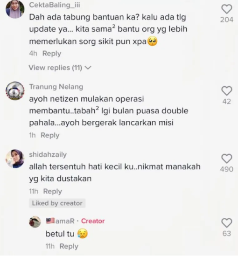This screenshot has width=238, height=256.
Task: Like amaR creator reply with heart
Action: pyautogui.click(x=227, y=223)
